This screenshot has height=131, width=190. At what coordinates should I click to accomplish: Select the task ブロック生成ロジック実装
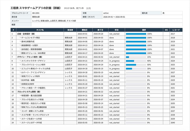click(32, 100)
